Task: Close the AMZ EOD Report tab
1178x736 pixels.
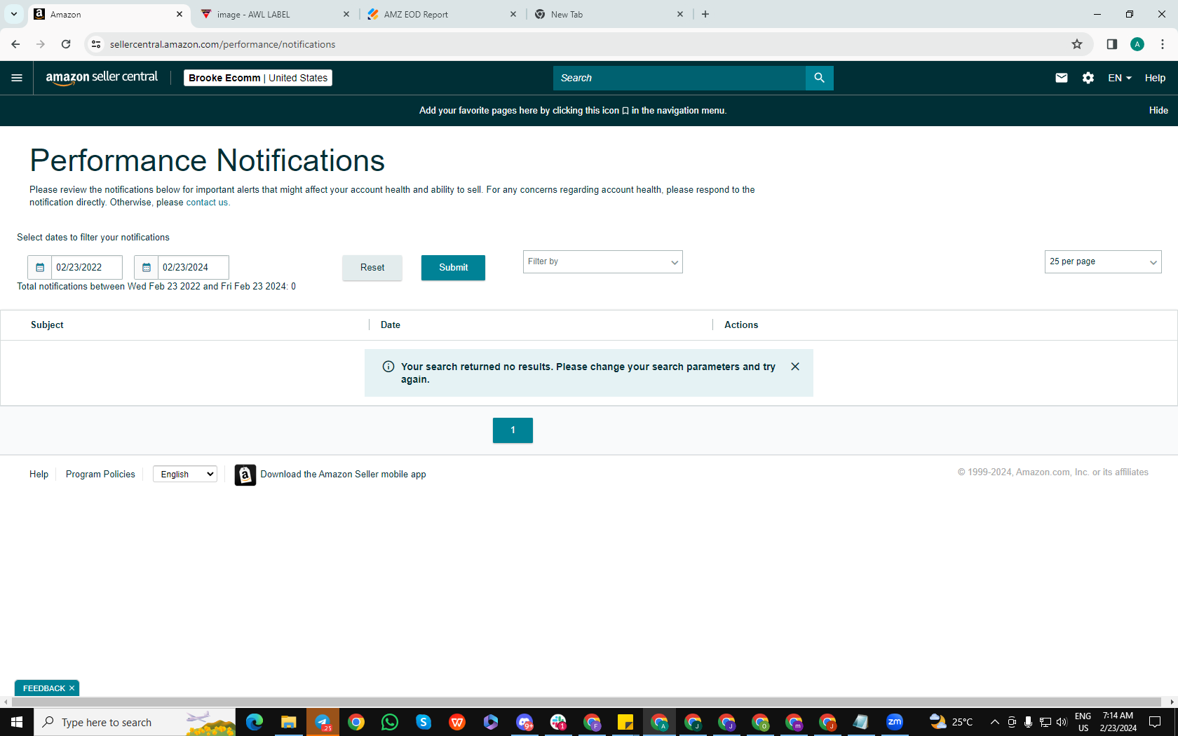Action: click(x=513, y=14)
